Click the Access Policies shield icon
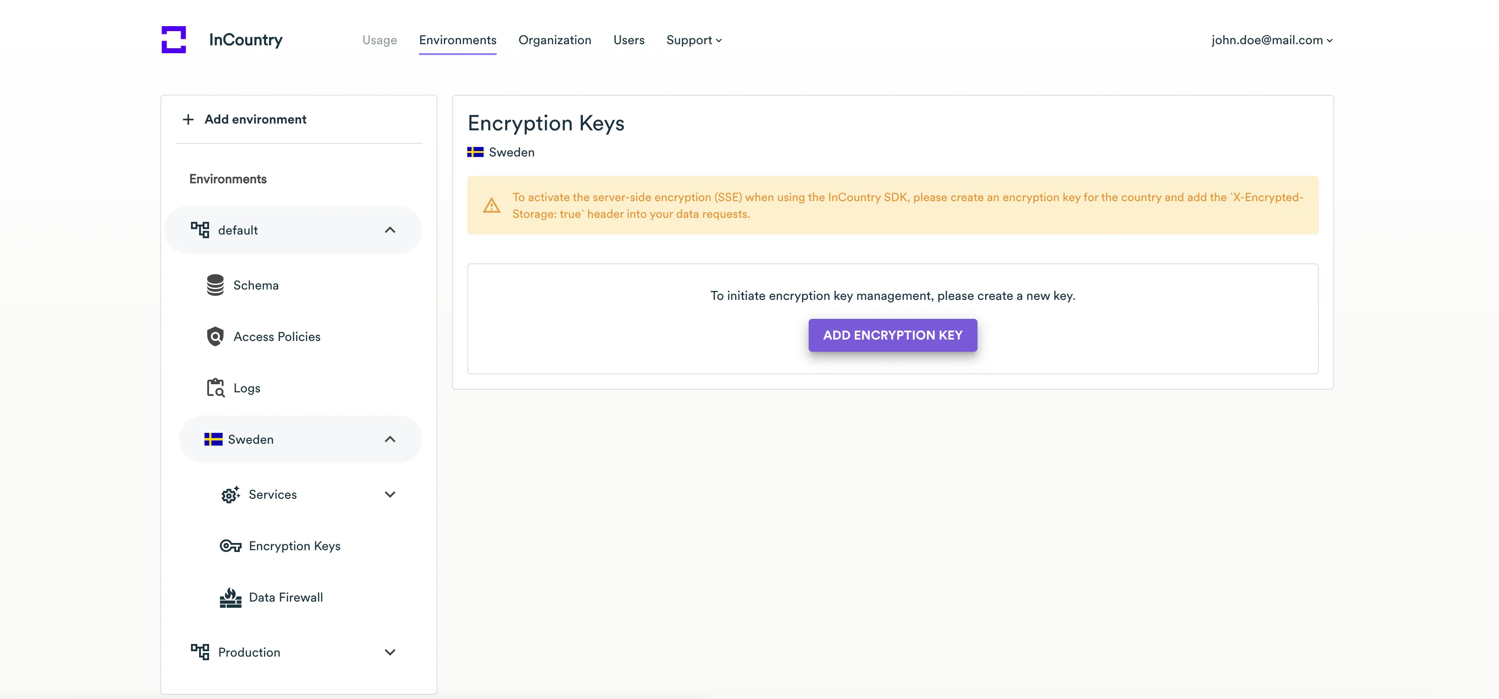The width and height of the screenshot is (1499, 699). click(x=215, y=336)
